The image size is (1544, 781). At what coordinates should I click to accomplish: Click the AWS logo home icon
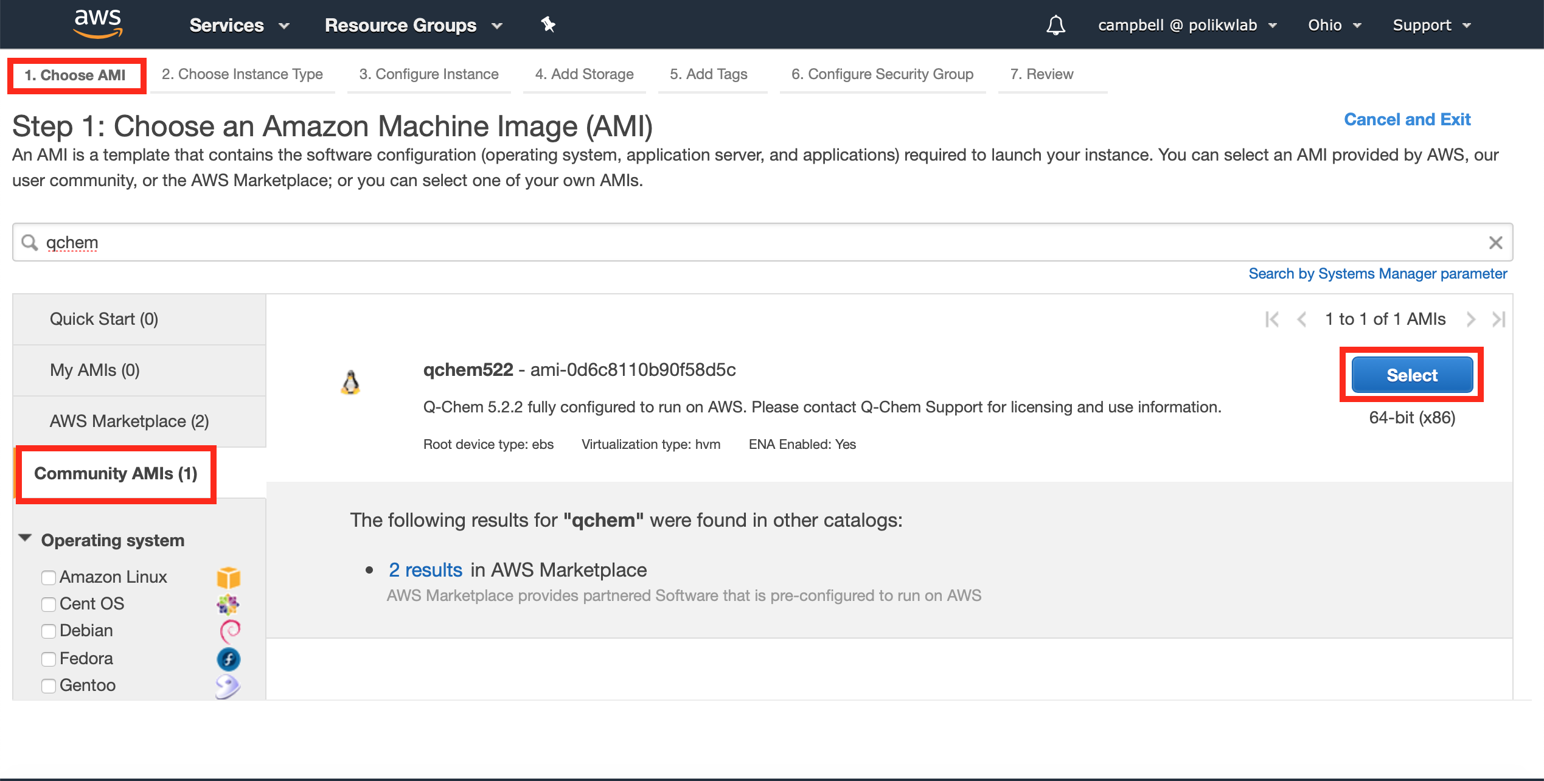98,24
